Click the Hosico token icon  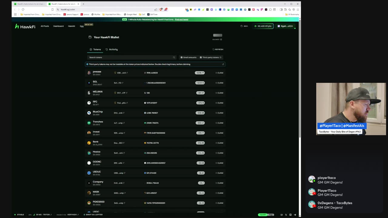[x=89, y=153]
